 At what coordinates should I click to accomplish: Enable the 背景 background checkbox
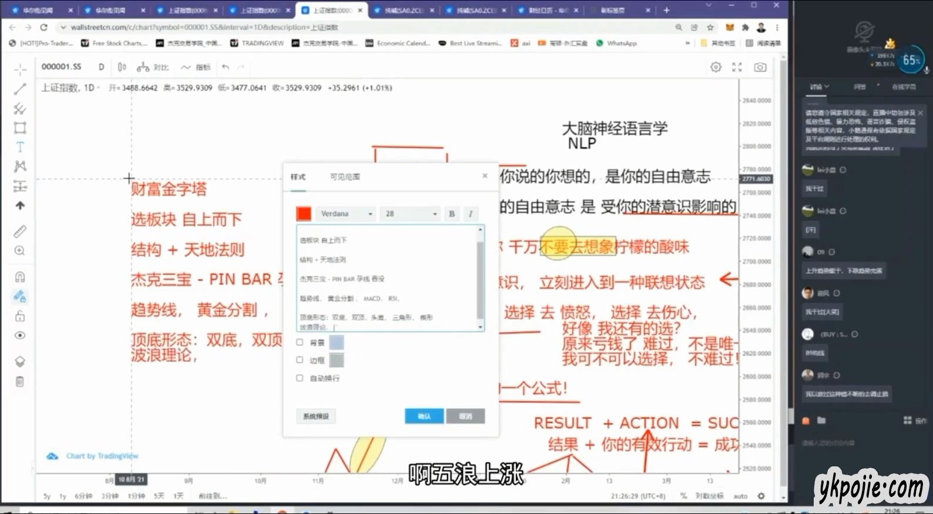coord(300,342)
